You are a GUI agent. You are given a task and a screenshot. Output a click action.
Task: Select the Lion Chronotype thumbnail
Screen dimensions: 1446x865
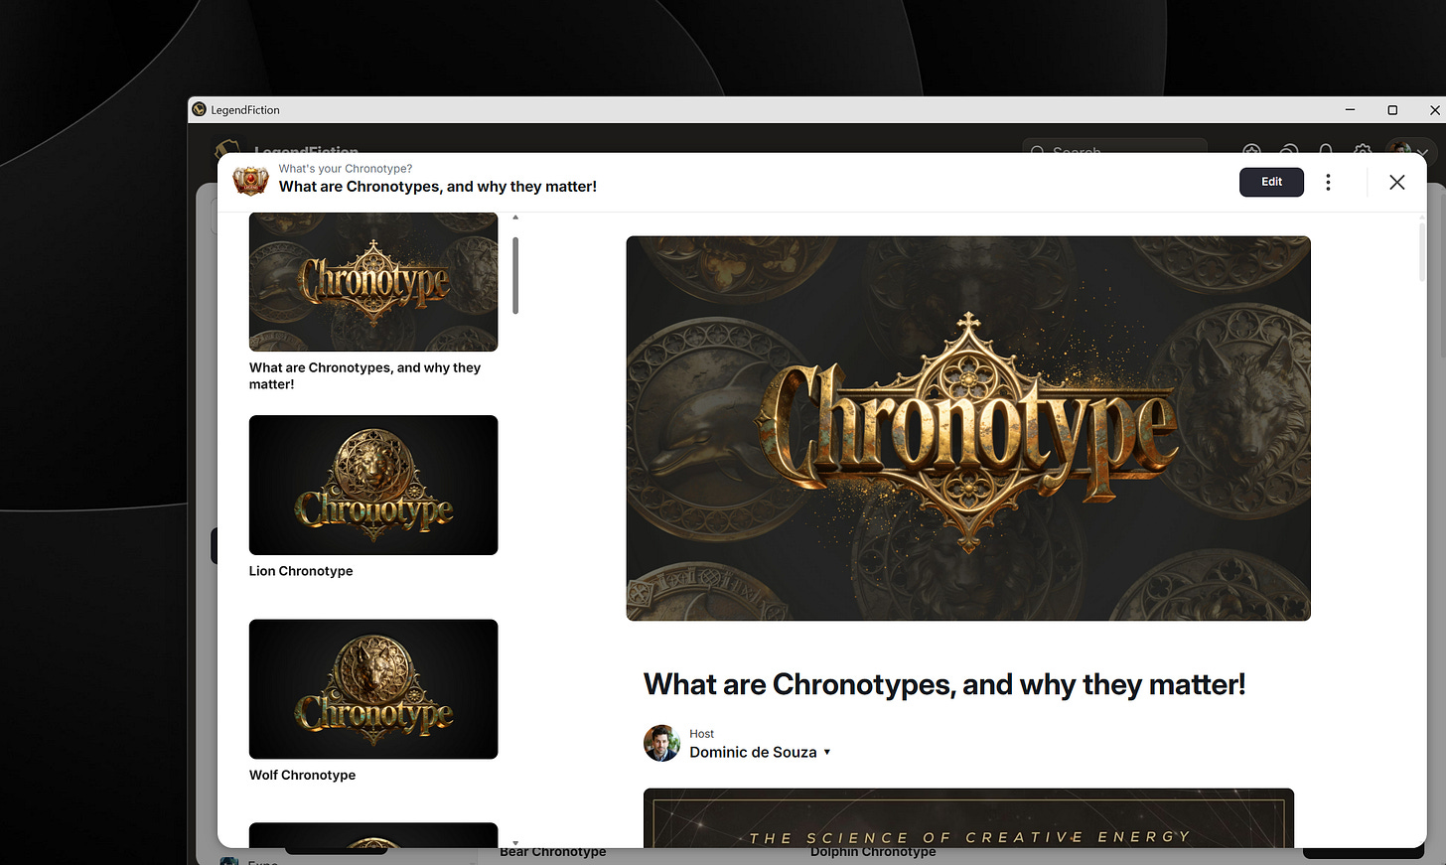pyautogui.click(x=373, y=485)
